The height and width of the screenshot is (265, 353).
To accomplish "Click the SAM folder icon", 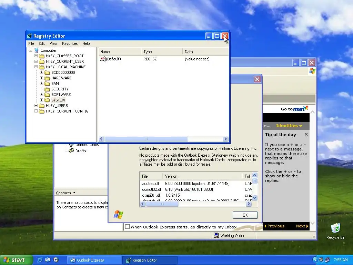I will [47, 84].
